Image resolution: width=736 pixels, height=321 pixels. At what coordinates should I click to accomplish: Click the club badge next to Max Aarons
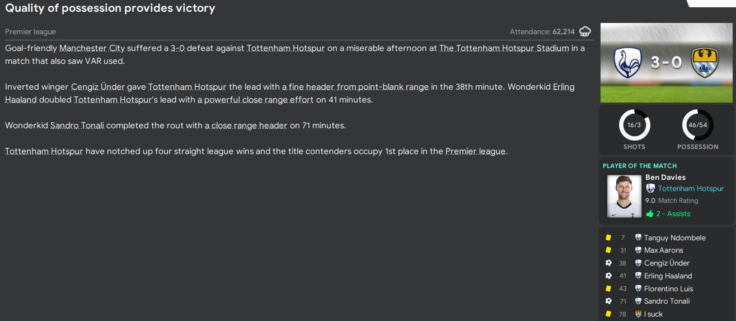638,250
